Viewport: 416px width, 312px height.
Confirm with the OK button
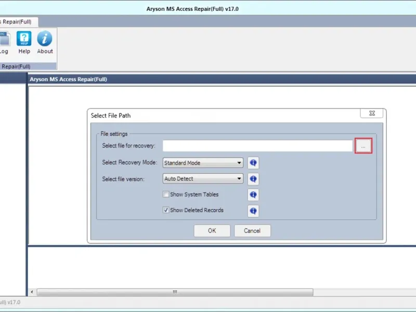tap(212, 230)
